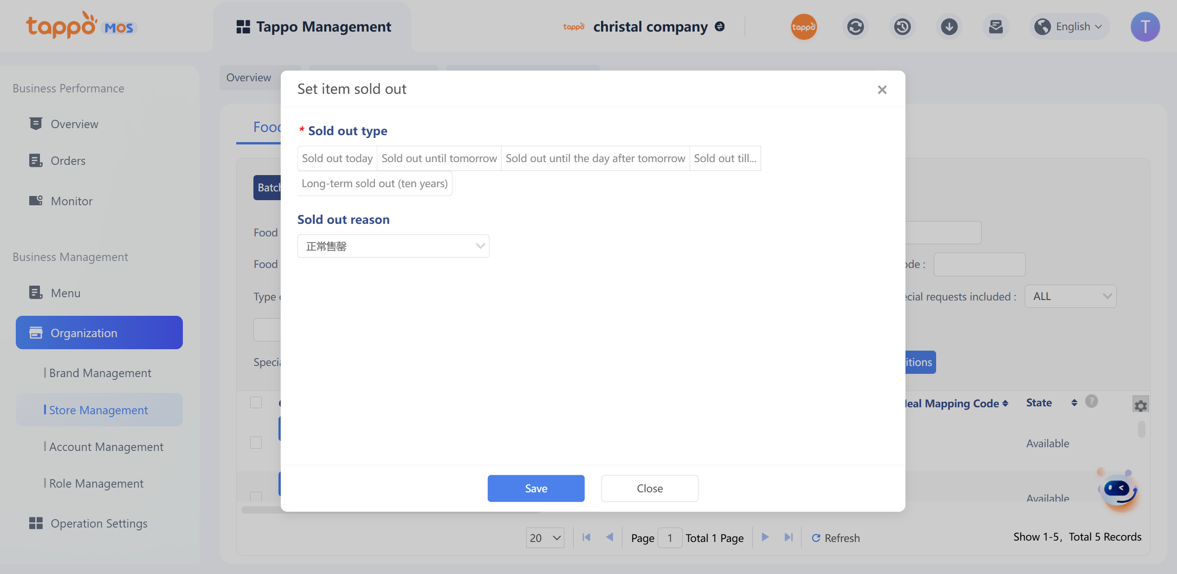Click the download arrow icon
The image size is (1177, 574).
coord(949,27)
